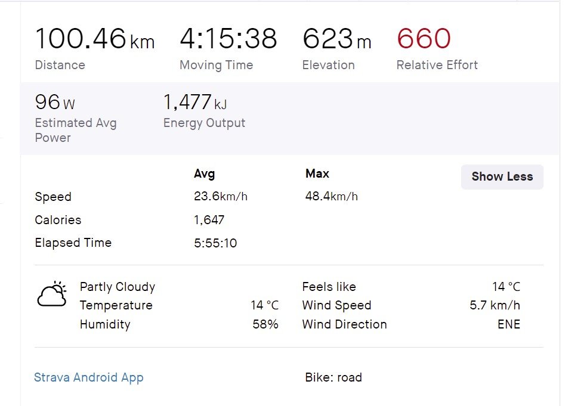Viewport: 565px width, 406px height.
Task: Click the 96 W estimated power value
Action: tap(55, 103)
